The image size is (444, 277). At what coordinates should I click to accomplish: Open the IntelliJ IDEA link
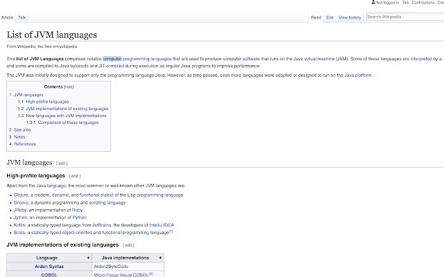point(162,225)
